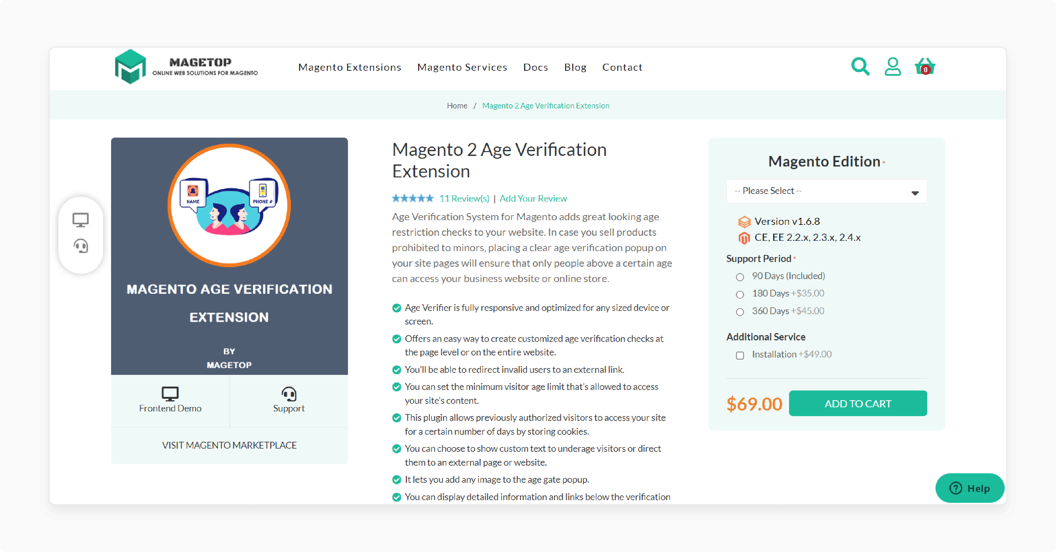The image size is (1056, 552).
Task: Open the 11 Review(s) link
Action: pyautogui.click(x=464, y=199)
